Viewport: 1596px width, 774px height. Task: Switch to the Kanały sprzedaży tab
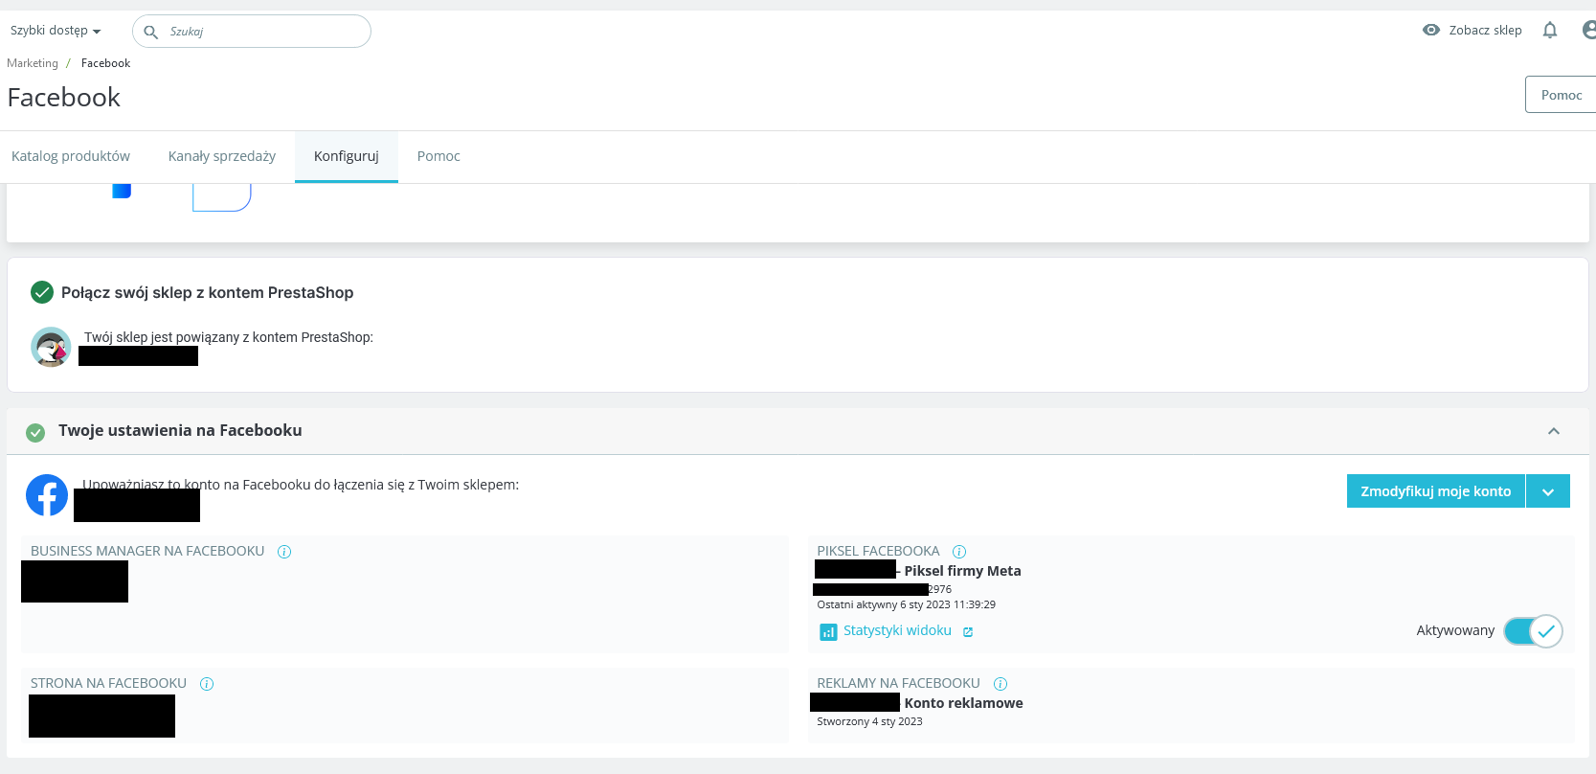(222, 156)
